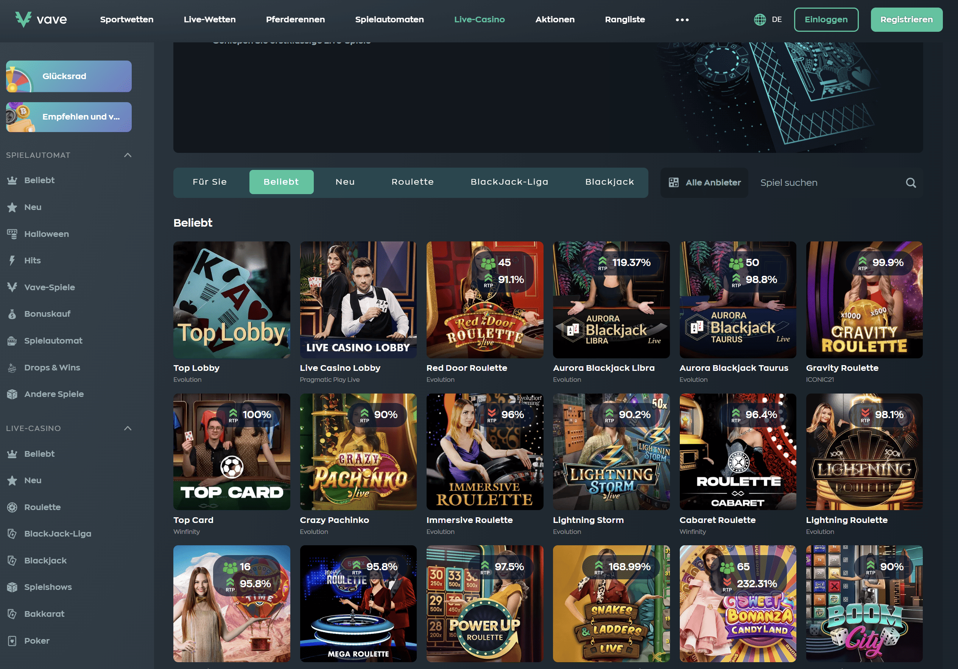
Task: Click the Vave logo
Action: (x=41, y=19)
